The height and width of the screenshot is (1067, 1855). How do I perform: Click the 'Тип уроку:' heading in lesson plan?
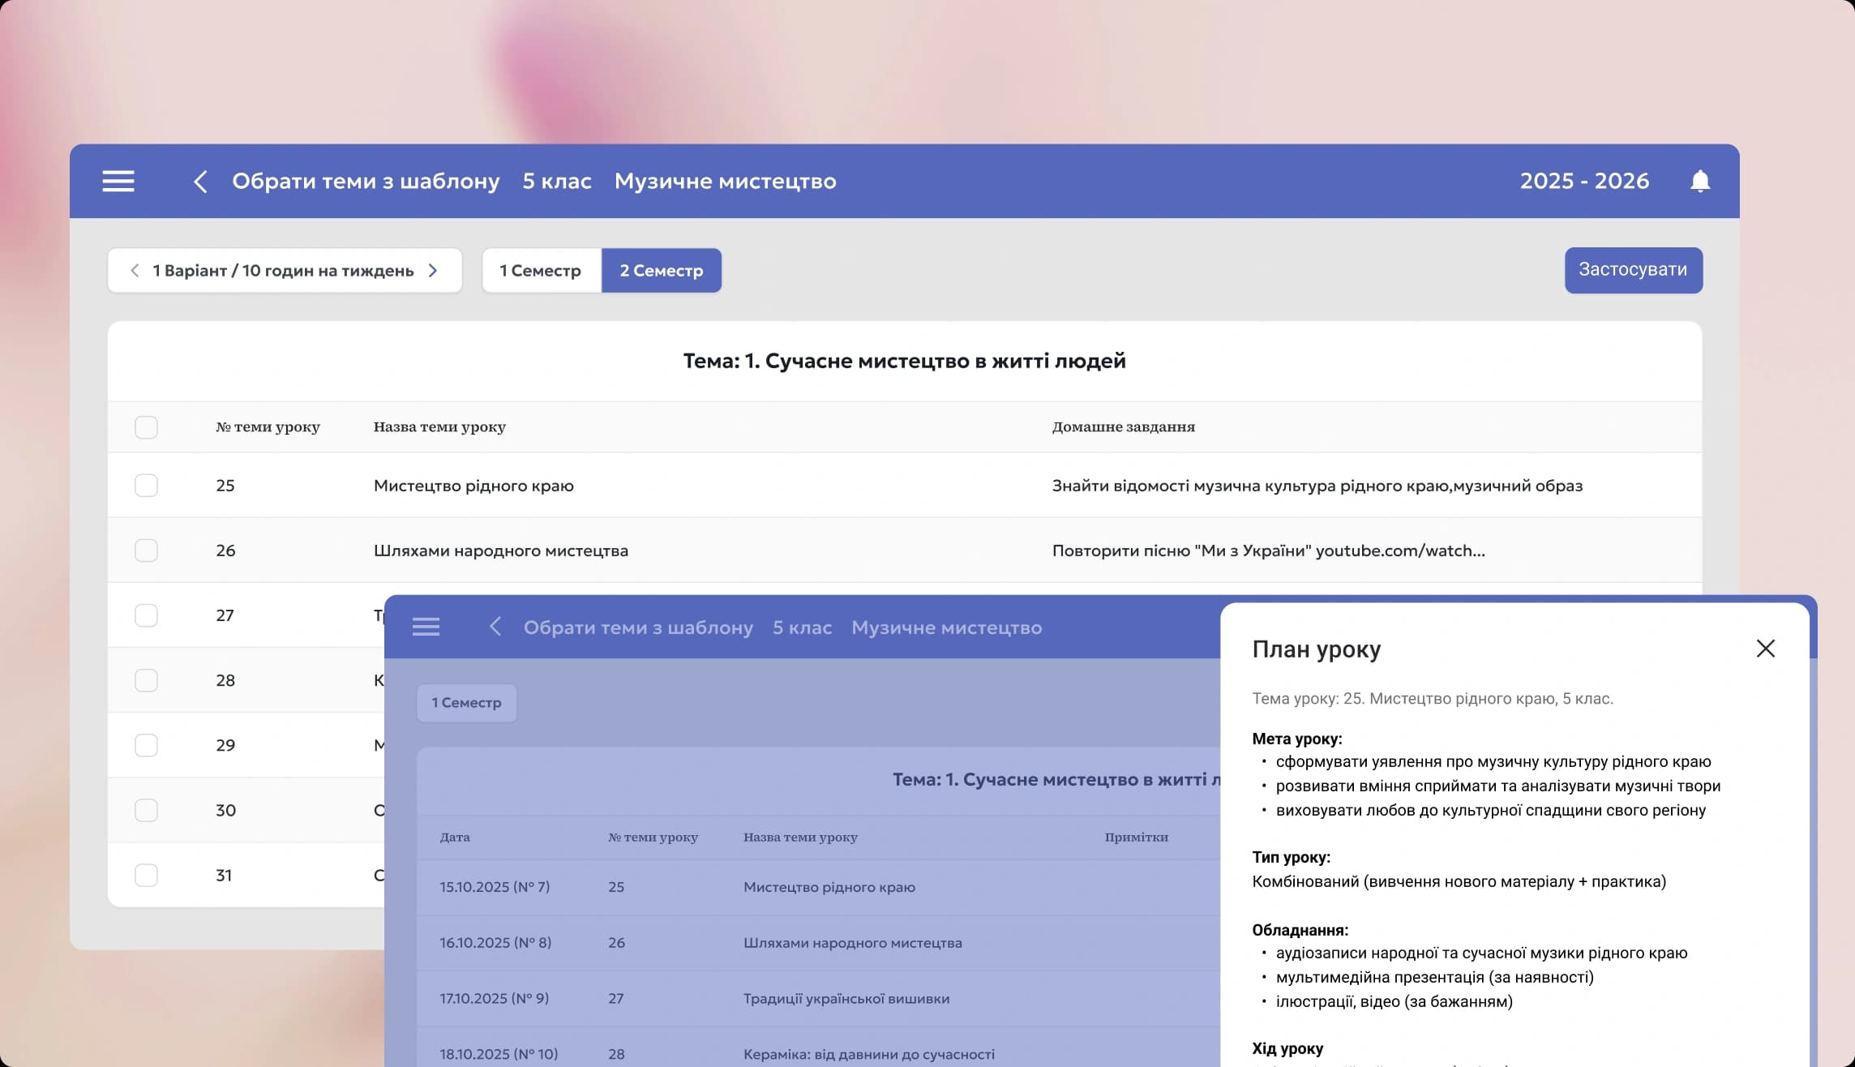point(1291,857)
